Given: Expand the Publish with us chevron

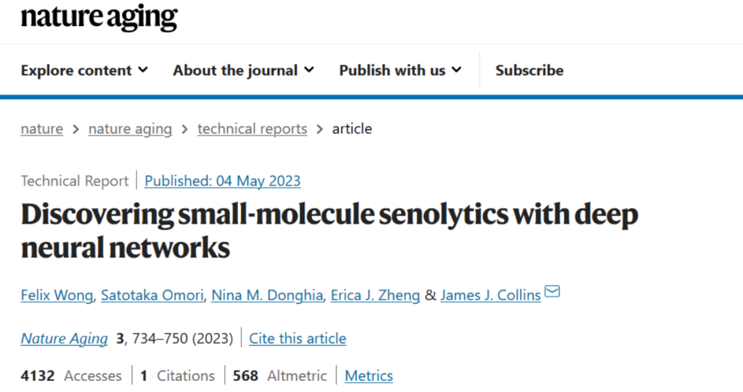Looking at the screenshot, I should pos(456,70).
